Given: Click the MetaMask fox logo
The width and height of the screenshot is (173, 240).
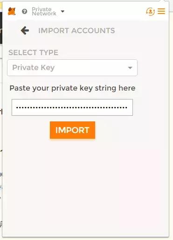Looking at the screenshot, I should 12,11.
